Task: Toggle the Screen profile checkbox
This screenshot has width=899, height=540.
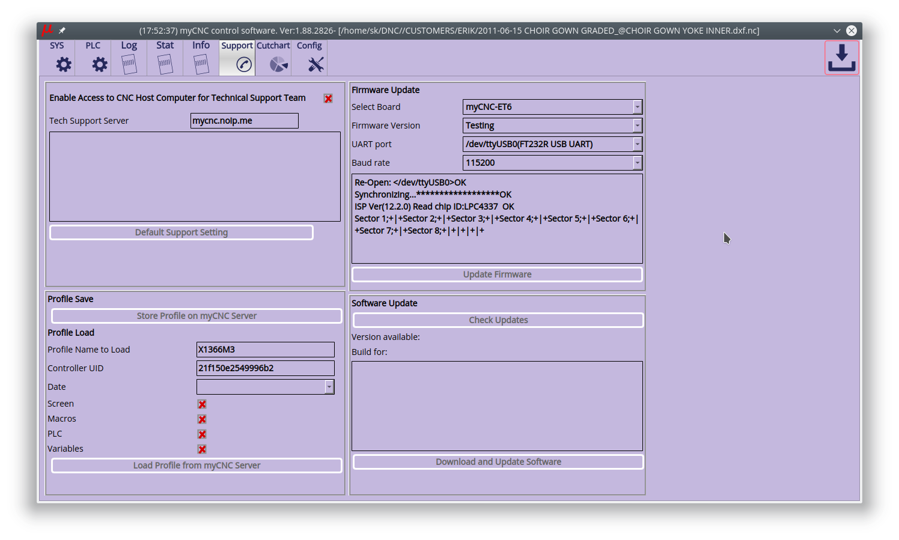Action: pyautogui.click(x=202, y=404)
